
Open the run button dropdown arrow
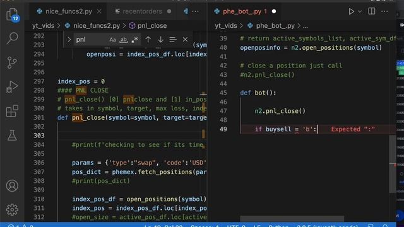360,11
